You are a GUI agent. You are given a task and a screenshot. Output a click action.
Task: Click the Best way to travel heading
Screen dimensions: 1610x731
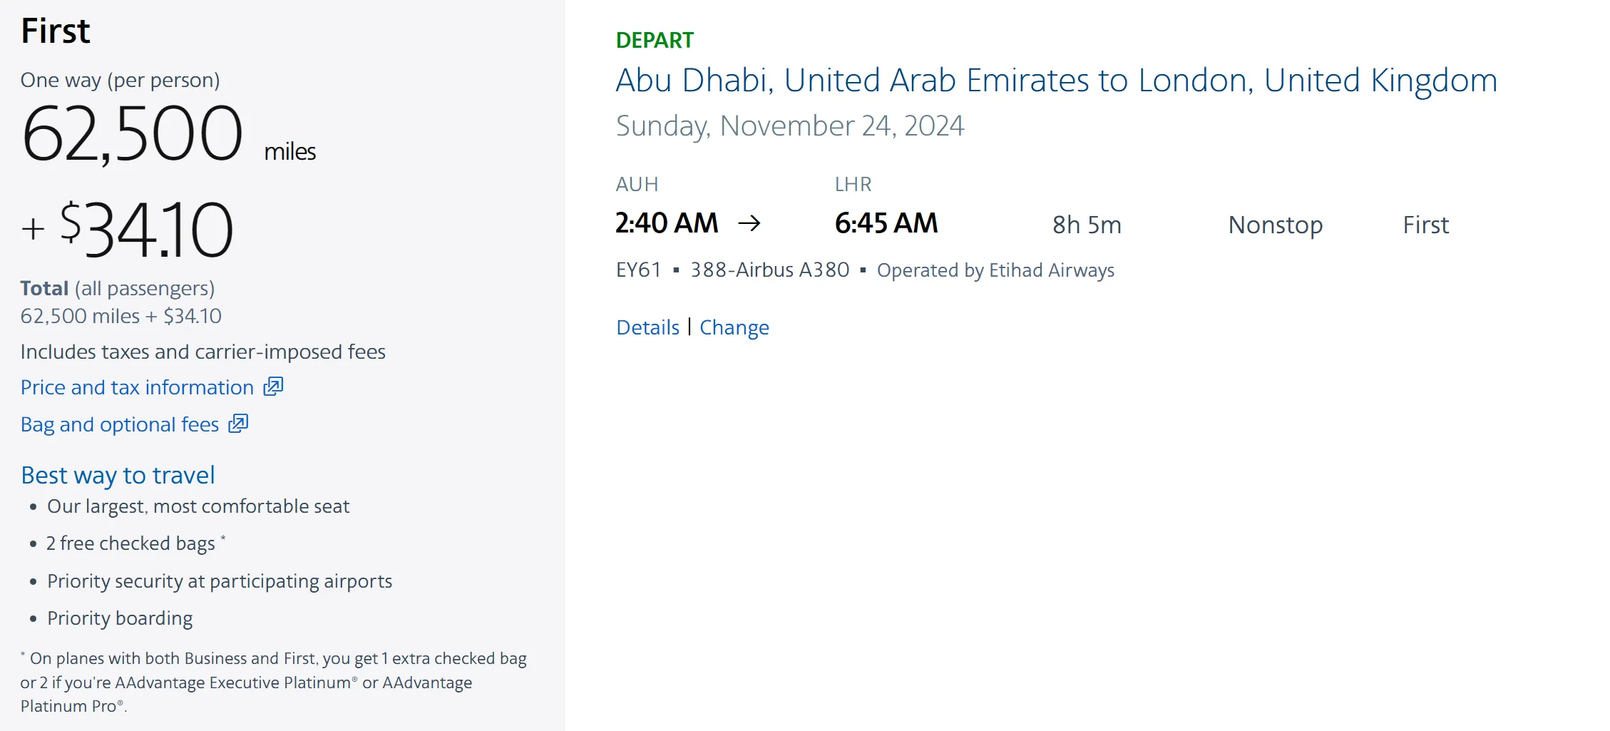118,476
